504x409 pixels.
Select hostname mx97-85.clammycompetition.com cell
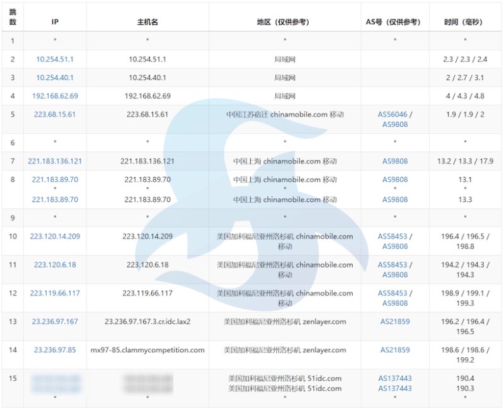point(147,350)
